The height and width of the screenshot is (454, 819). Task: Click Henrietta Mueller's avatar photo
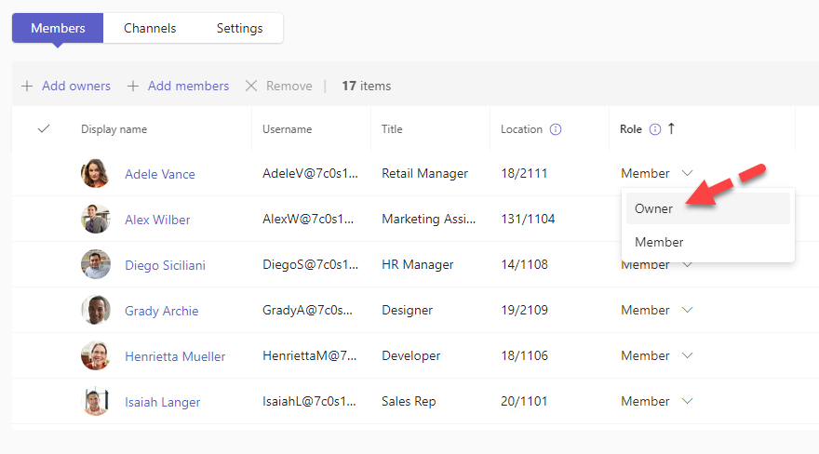pos(96,355)
